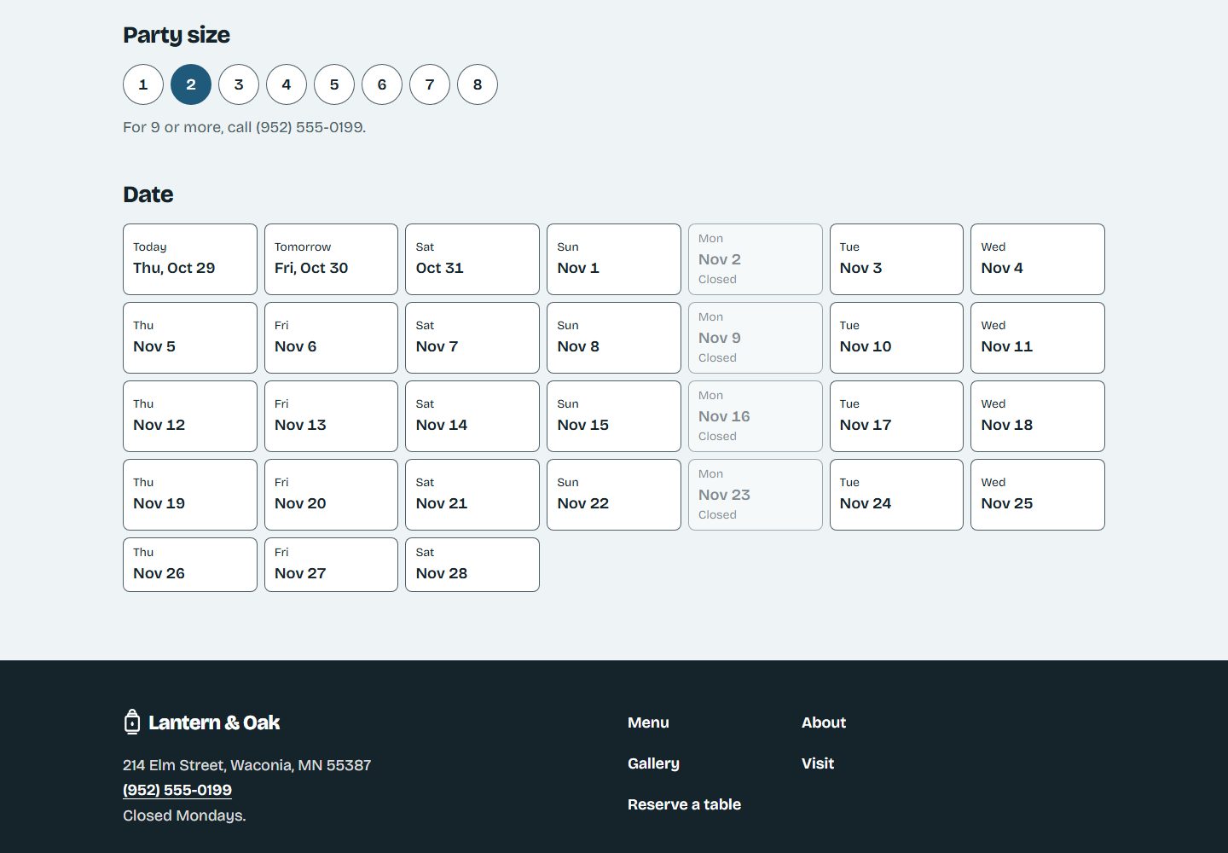This screenshot has height=853, width=1228.
Task: Pick Thu Nov 5 date
Action: click(x=190, y=338)
